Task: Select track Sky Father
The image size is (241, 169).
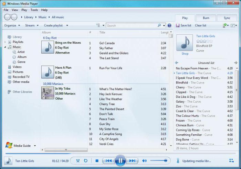Action: coord(106,48)
